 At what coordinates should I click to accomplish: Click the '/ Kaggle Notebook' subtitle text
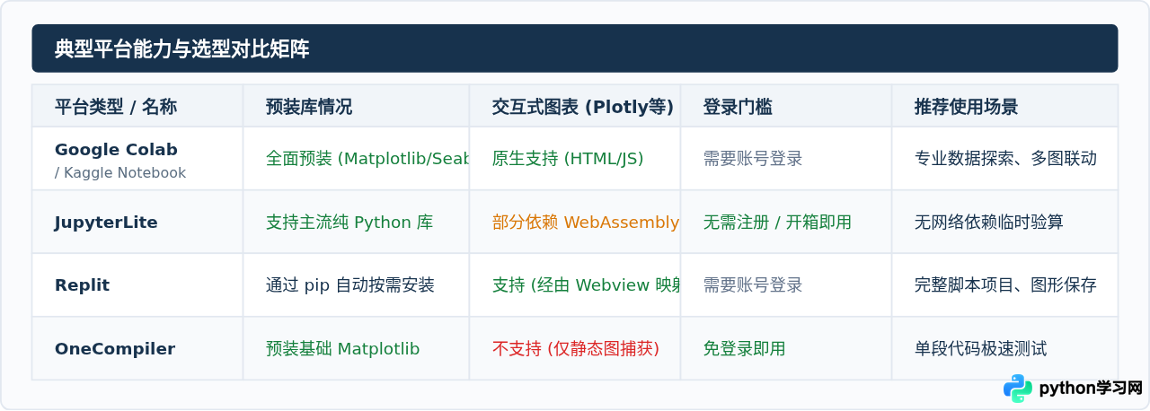[120, 173]
